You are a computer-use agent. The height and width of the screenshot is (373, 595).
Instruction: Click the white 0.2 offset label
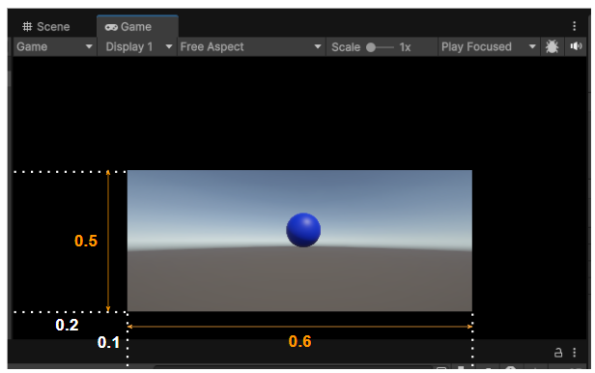click(x=67, y=325)
